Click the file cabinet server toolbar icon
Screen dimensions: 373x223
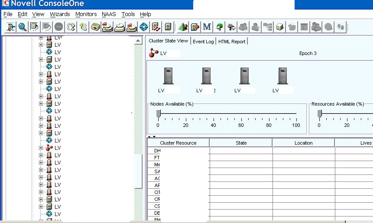(168, 27)
